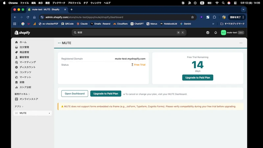Click Upgrade to Paid Plan beside Open Dashboard
The image size is (263, 148).
pyautogui.click(x=106, y=94)
